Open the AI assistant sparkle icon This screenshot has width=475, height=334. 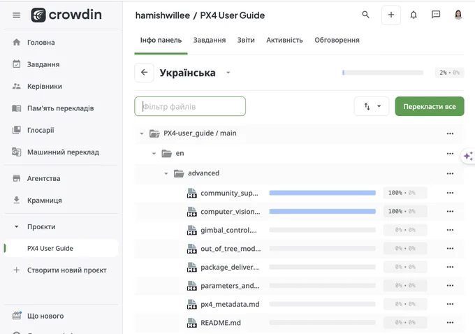click(468, 156)
